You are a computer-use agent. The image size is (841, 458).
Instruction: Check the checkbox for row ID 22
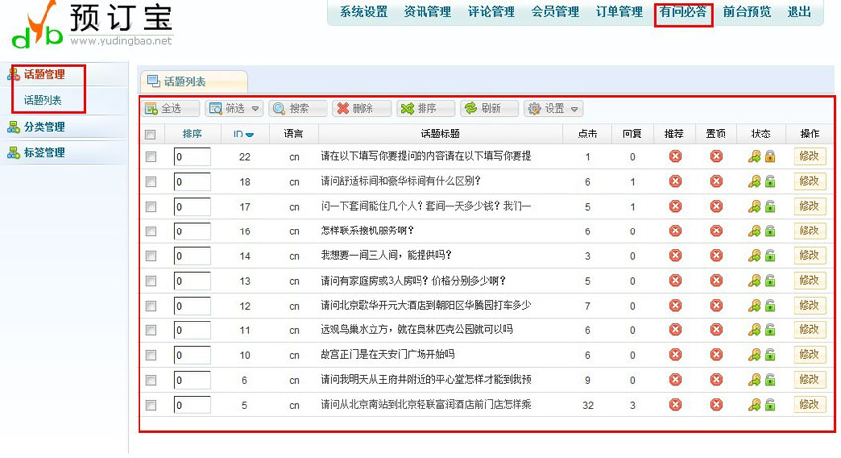point(151,156)
